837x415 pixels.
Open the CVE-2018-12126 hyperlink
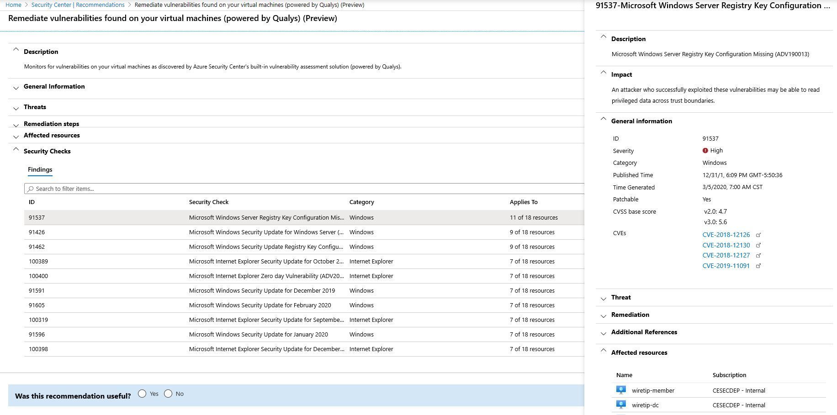[x=726, y=235]
